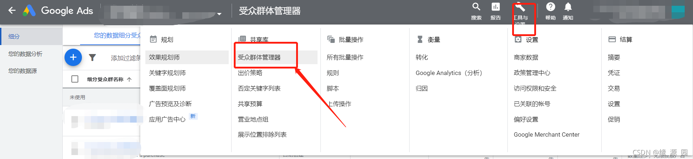
Task: Open 交易 under 结算
Action: pyautogui.click(x=614, y=88)
